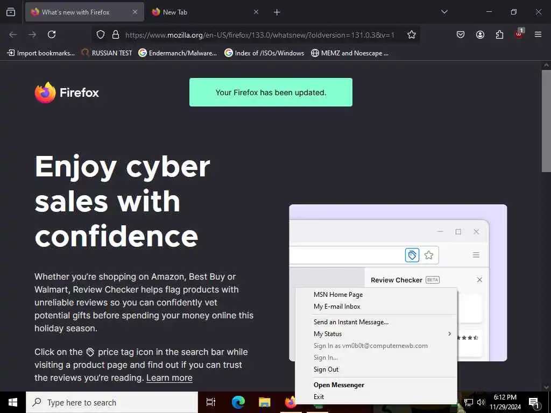Screen dimensions: 551x413
Task: Click the hamburger menu in the illustration
Action: click(476, 255)
